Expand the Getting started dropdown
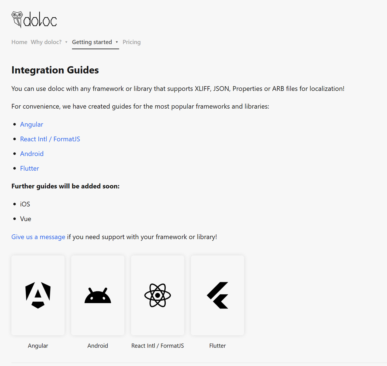Image resolution: width=387 pixels, height=366 pixels. point(92,42)
